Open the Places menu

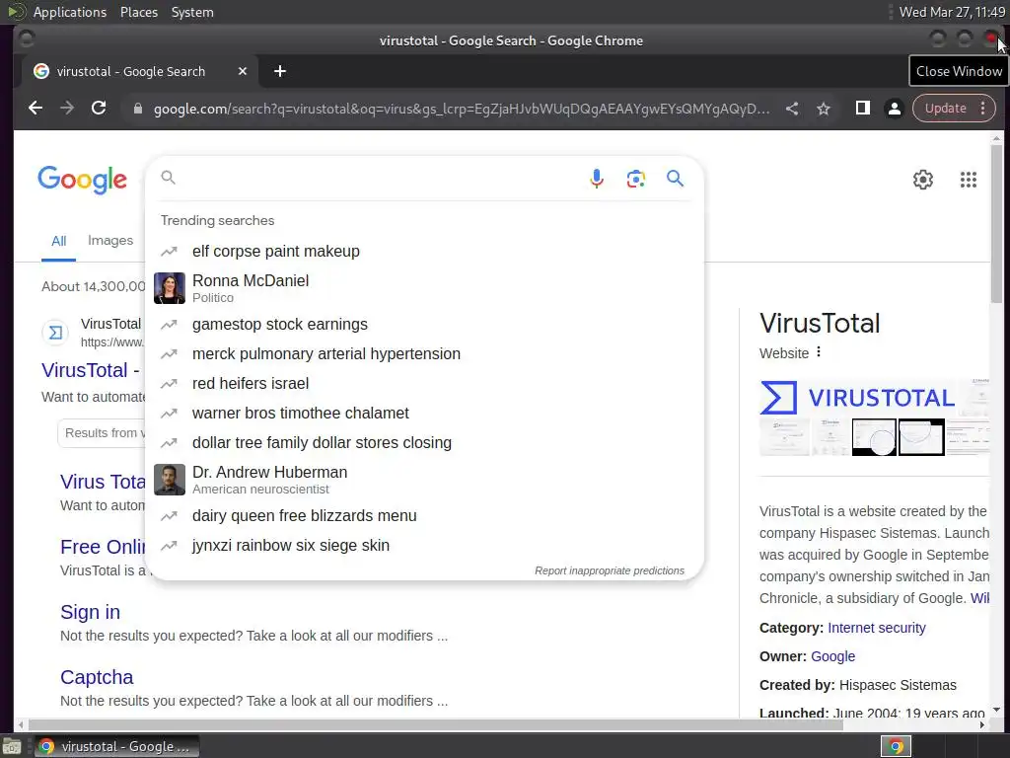point(138,12)
